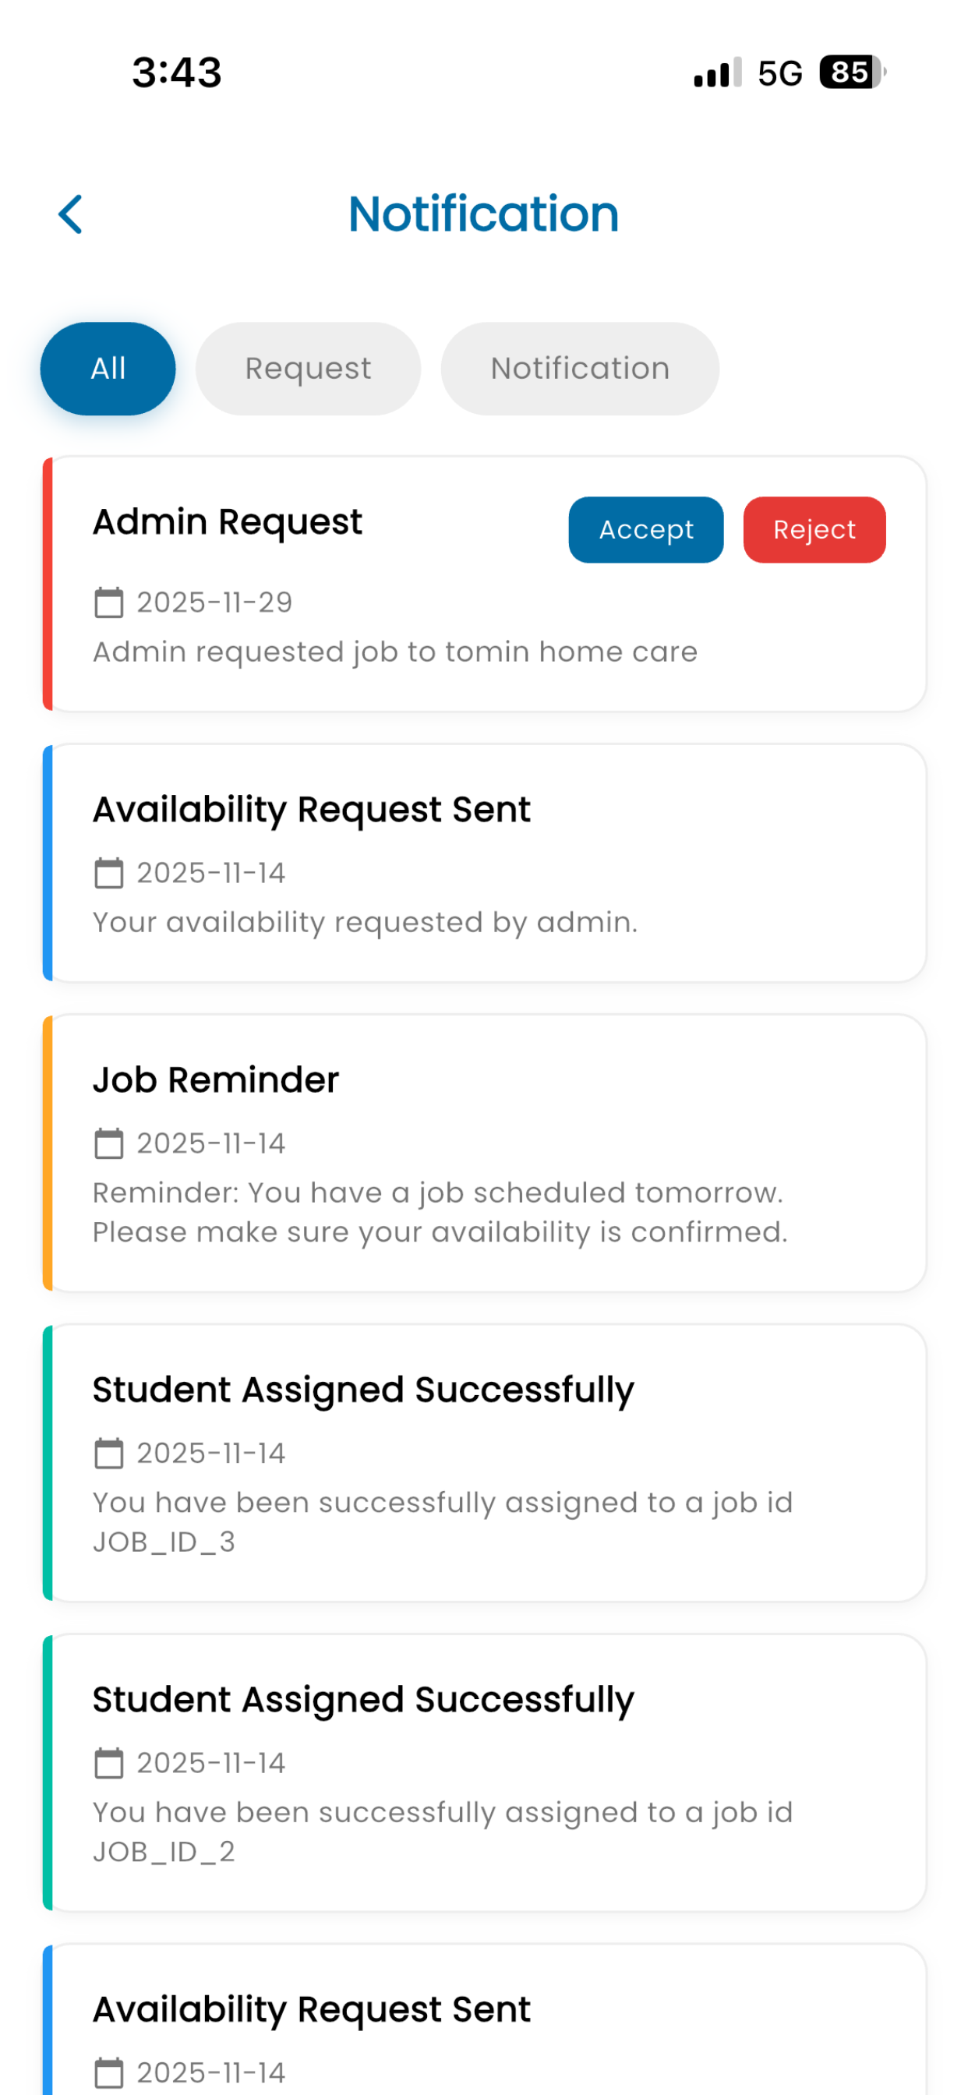Tap calendar icon in JOB_ID_3 card
The width and height of the screenshot is (968, 2095).
109,1454
